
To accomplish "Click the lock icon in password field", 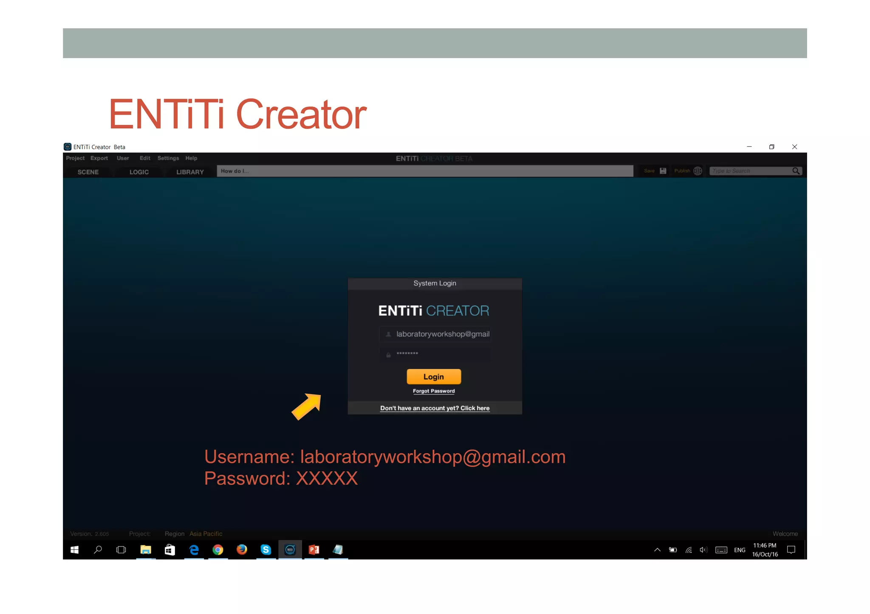I will click(x=388, y=355).
